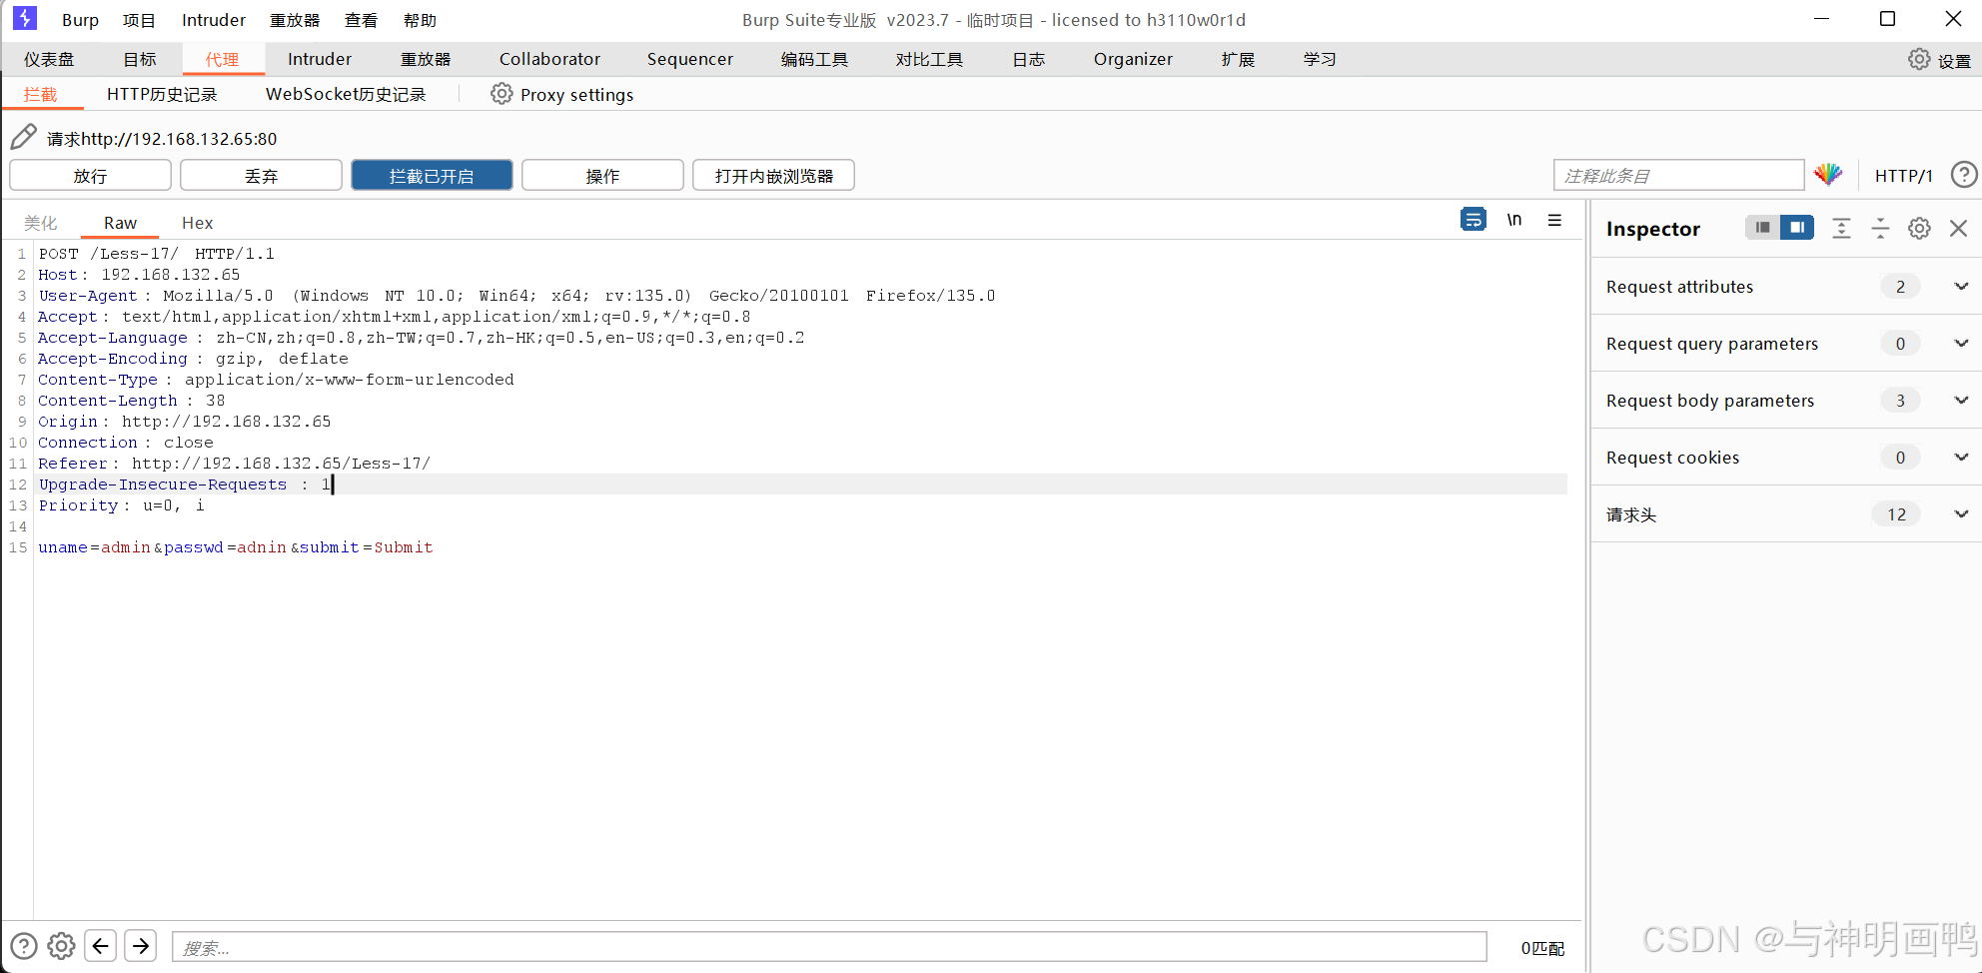Click the Inspector collapse all sections icon
1982x973 pixels.
pos(1880,228)
